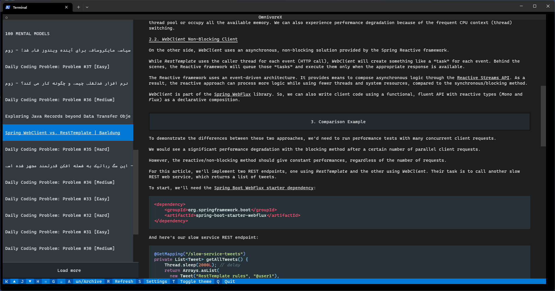The width and height of the screenshot is (555, 291).
Task: Open Settings from the status bar
Action: tap(156, 281)
